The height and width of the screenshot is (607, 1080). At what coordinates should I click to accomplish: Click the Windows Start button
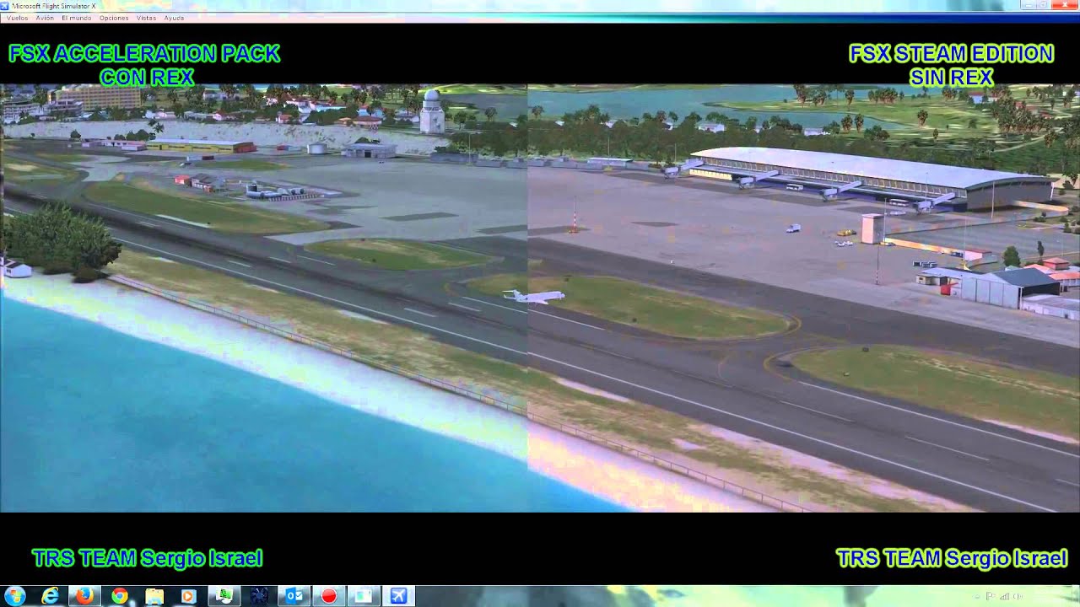14,596
